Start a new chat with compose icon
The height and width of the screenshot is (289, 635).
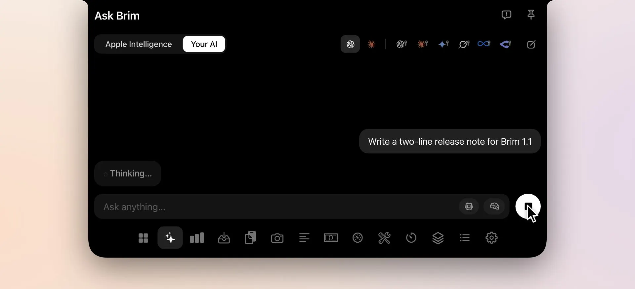click(x=531, y=44)
